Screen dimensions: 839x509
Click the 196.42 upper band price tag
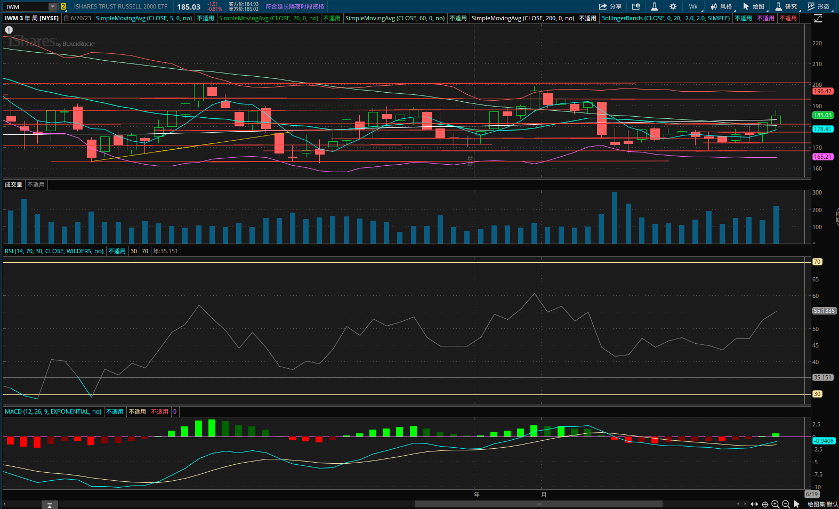click(x=822, y=91)
